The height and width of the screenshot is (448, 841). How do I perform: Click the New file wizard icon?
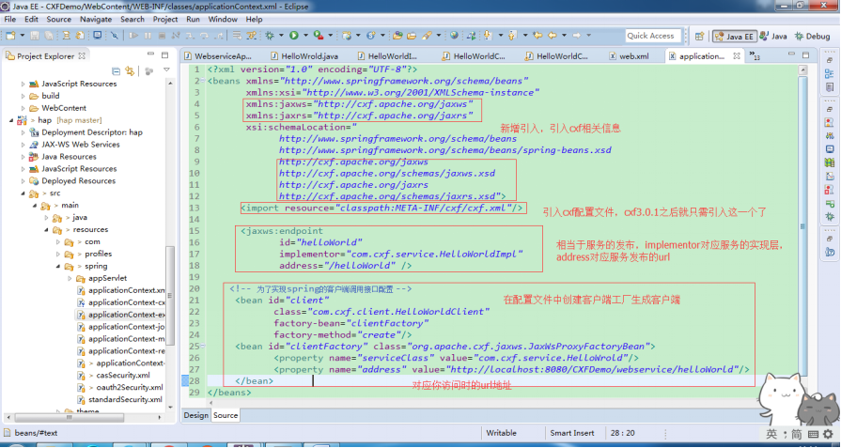pos(9,36)
